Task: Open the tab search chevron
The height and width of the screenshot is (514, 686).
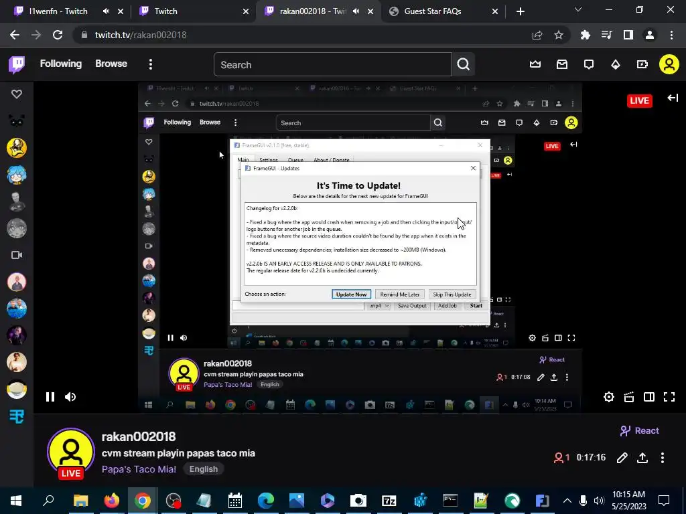Action: [578, 9]
